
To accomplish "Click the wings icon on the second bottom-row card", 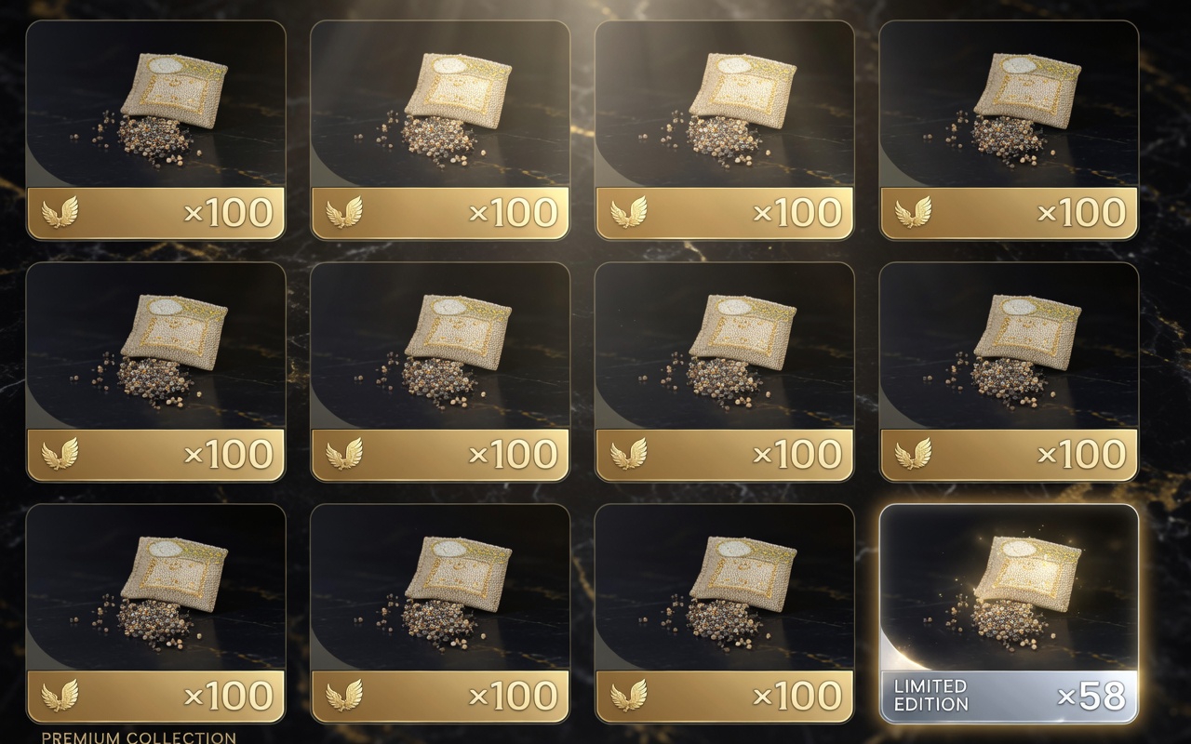I will pos(344,697).
